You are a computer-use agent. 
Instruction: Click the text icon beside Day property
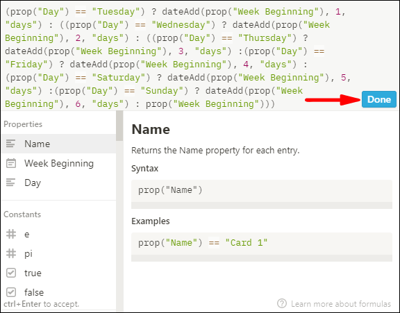click(10, 183)
